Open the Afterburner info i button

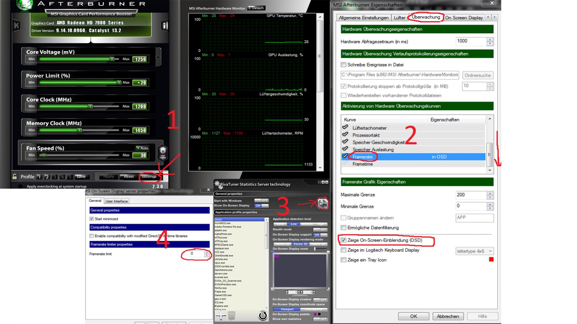[164, 26]
